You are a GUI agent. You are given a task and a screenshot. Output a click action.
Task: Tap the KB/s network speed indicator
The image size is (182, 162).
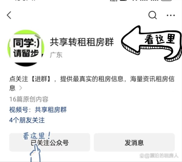coord(113,1)
